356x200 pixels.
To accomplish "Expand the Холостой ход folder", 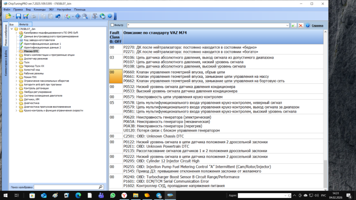I will [x=16, y=70].
